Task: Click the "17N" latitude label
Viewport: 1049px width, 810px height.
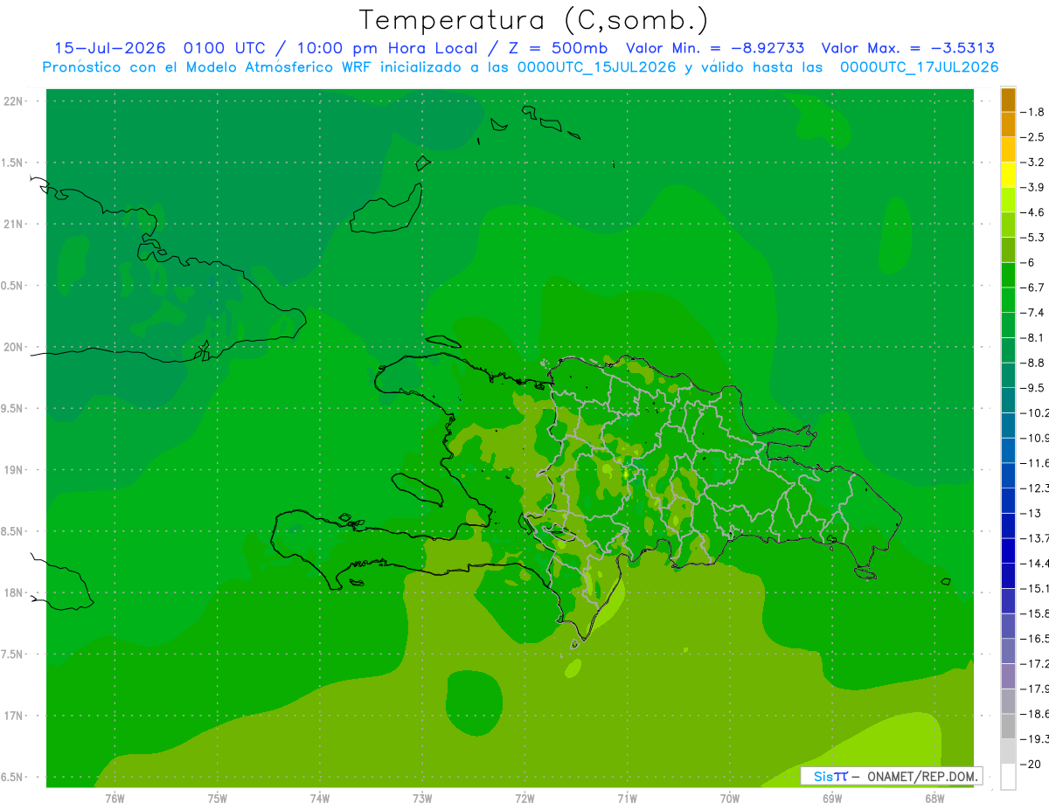Action: 14,716
